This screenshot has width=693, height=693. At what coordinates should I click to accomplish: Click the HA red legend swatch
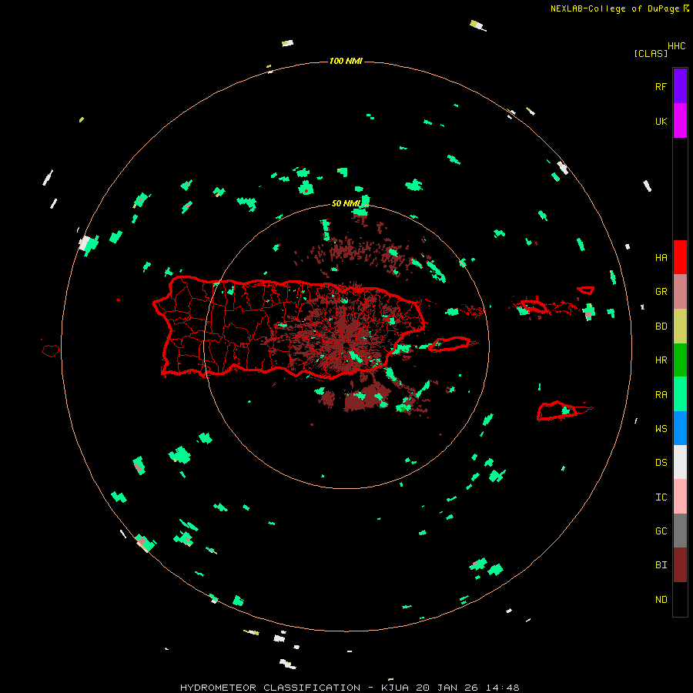point(680,257)
